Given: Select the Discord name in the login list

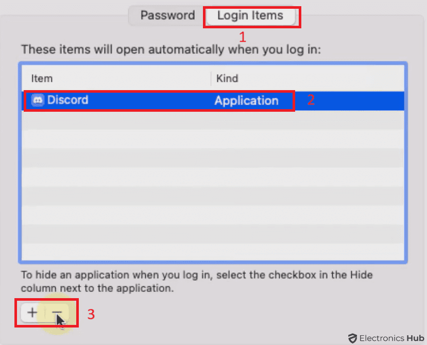Looking at the screenshot, I should 67,100.
